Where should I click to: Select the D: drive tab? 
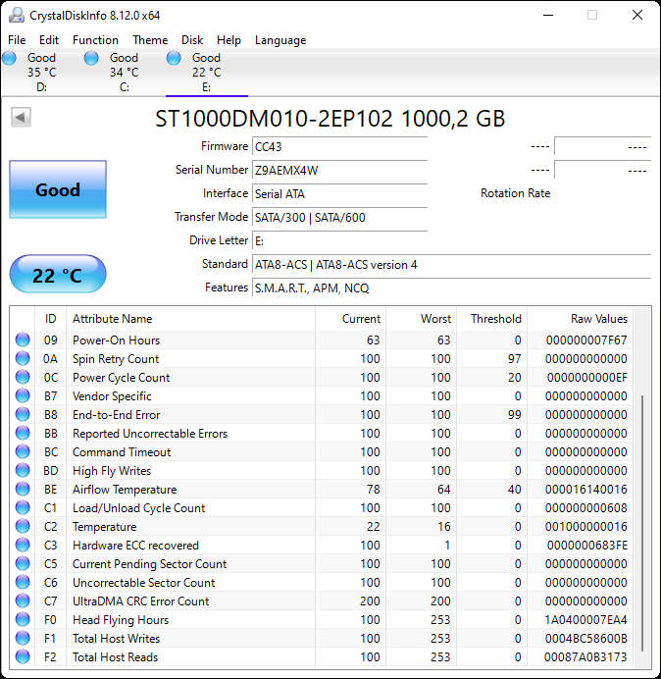[41, 73]
